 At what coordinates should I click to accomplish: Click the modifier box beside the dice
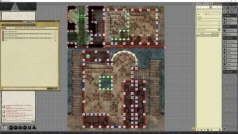[4, 128]
